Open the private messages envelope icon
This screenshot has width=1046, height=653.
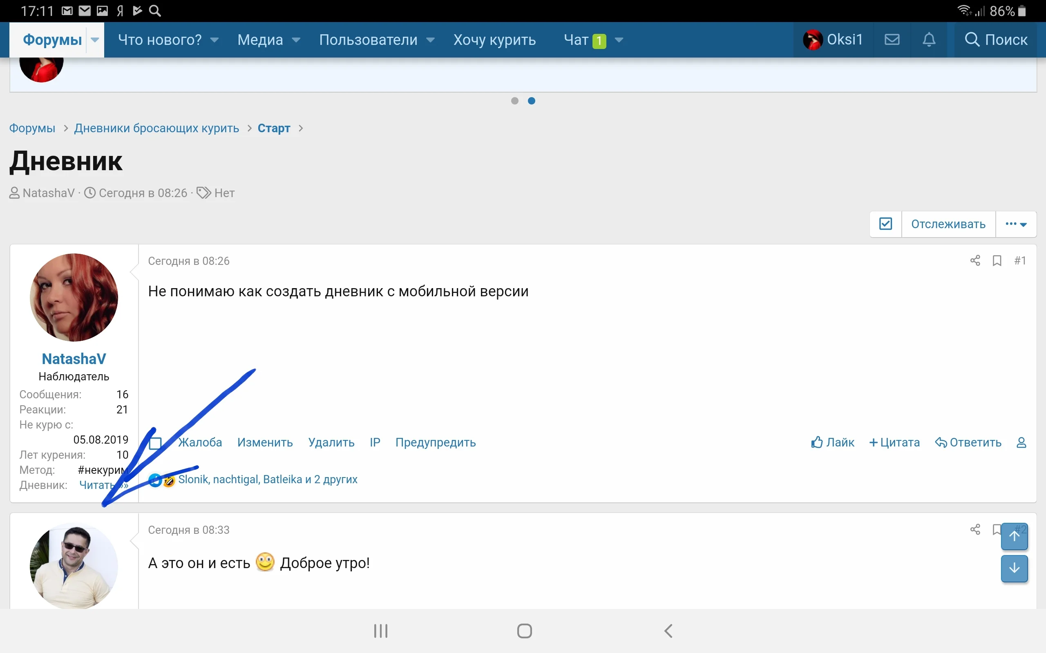click(x=892, y=40)
